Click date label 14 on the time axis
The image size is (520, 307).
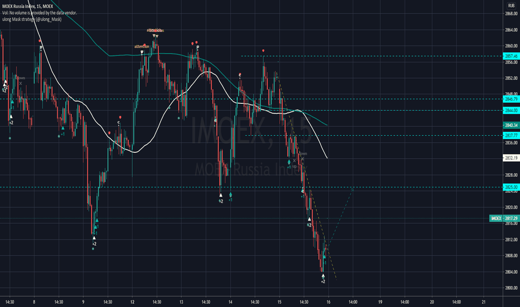tap(230, 302)
